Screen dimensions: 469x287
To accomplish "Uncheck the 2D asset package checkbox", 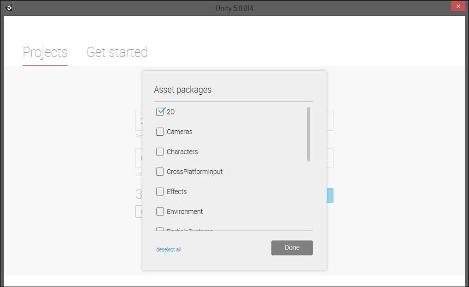I will (160, 112).
